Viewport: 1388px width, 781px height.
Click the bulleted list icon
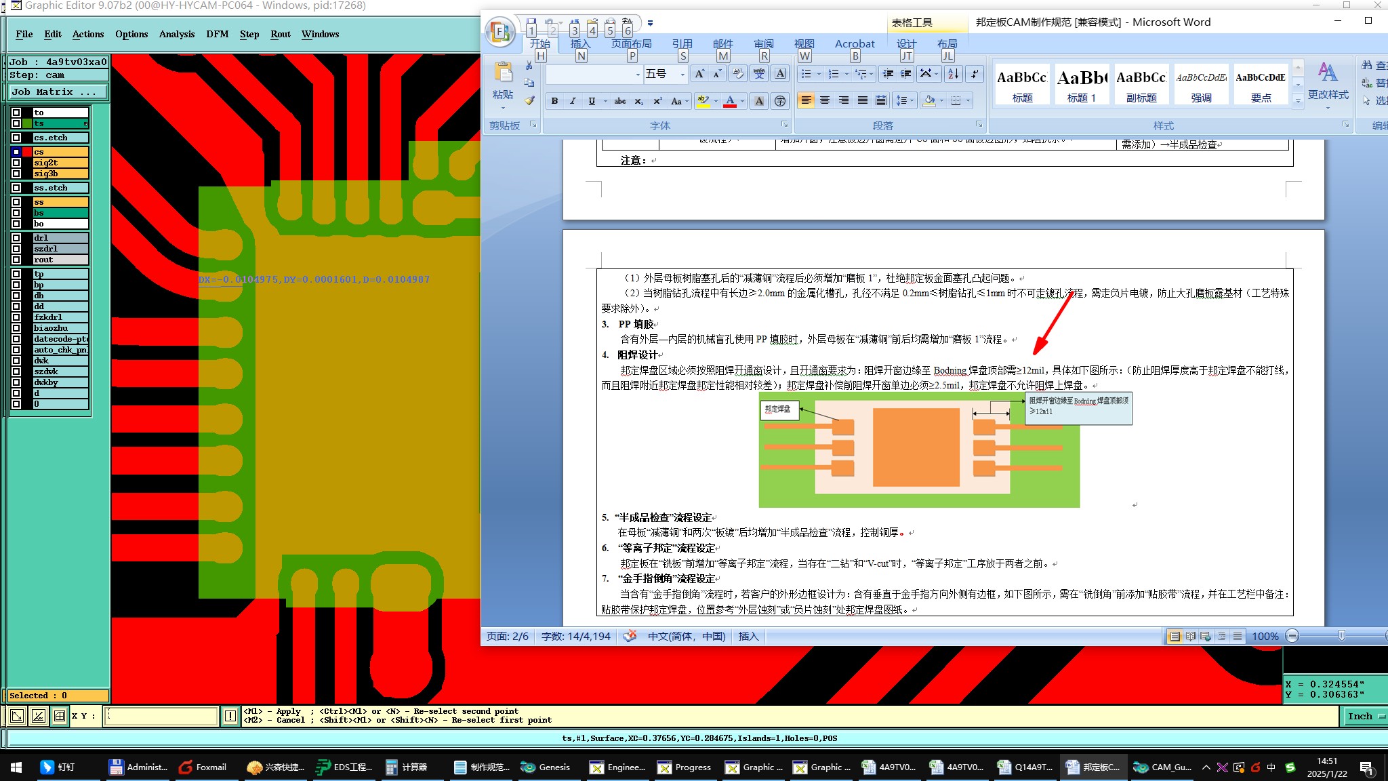click(807, 74)
